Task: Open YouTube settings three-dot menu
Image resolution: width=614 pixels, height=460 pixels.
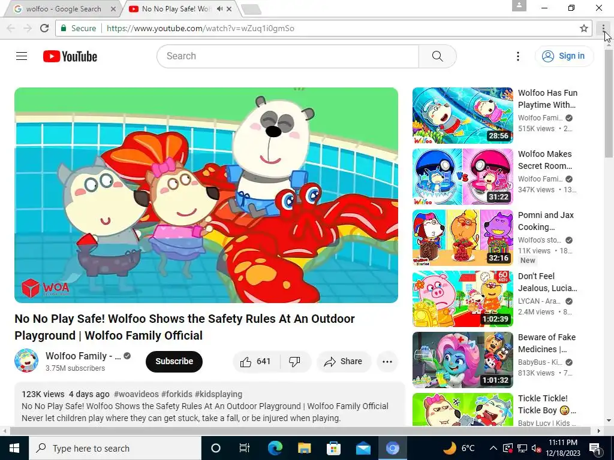Action: point(517,56)
